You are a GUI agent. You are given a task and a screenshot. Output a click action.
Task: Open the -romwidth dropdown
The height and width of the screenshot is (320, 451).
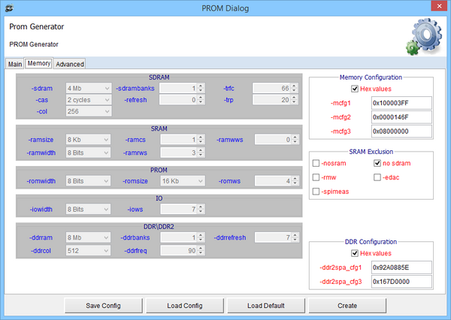click(88, 181)
